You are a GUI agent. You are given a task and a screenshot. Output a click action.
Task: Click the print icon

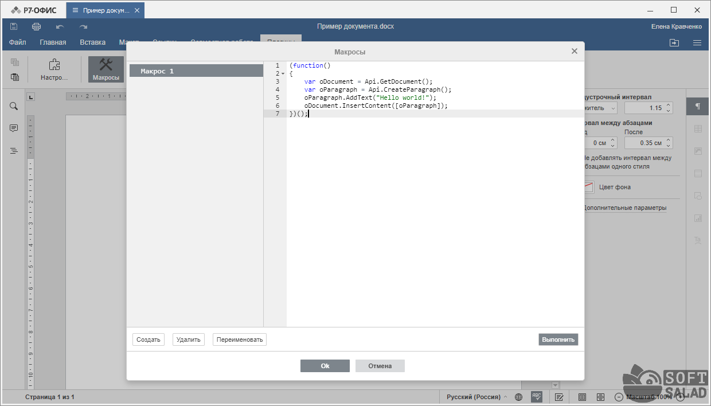pos(37,26)
